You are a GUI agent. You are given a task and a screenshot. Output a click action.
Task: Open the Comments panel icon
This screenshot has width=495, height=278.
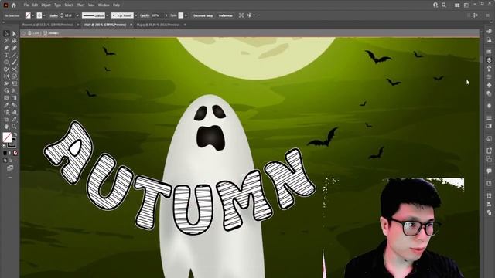click(489, 171)
